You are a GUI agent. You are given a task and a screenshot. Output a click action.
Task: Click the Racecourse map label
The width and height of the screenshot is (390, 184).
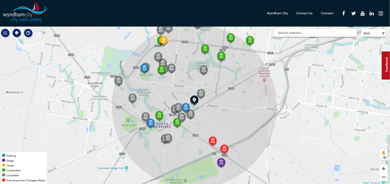point(128,125)
